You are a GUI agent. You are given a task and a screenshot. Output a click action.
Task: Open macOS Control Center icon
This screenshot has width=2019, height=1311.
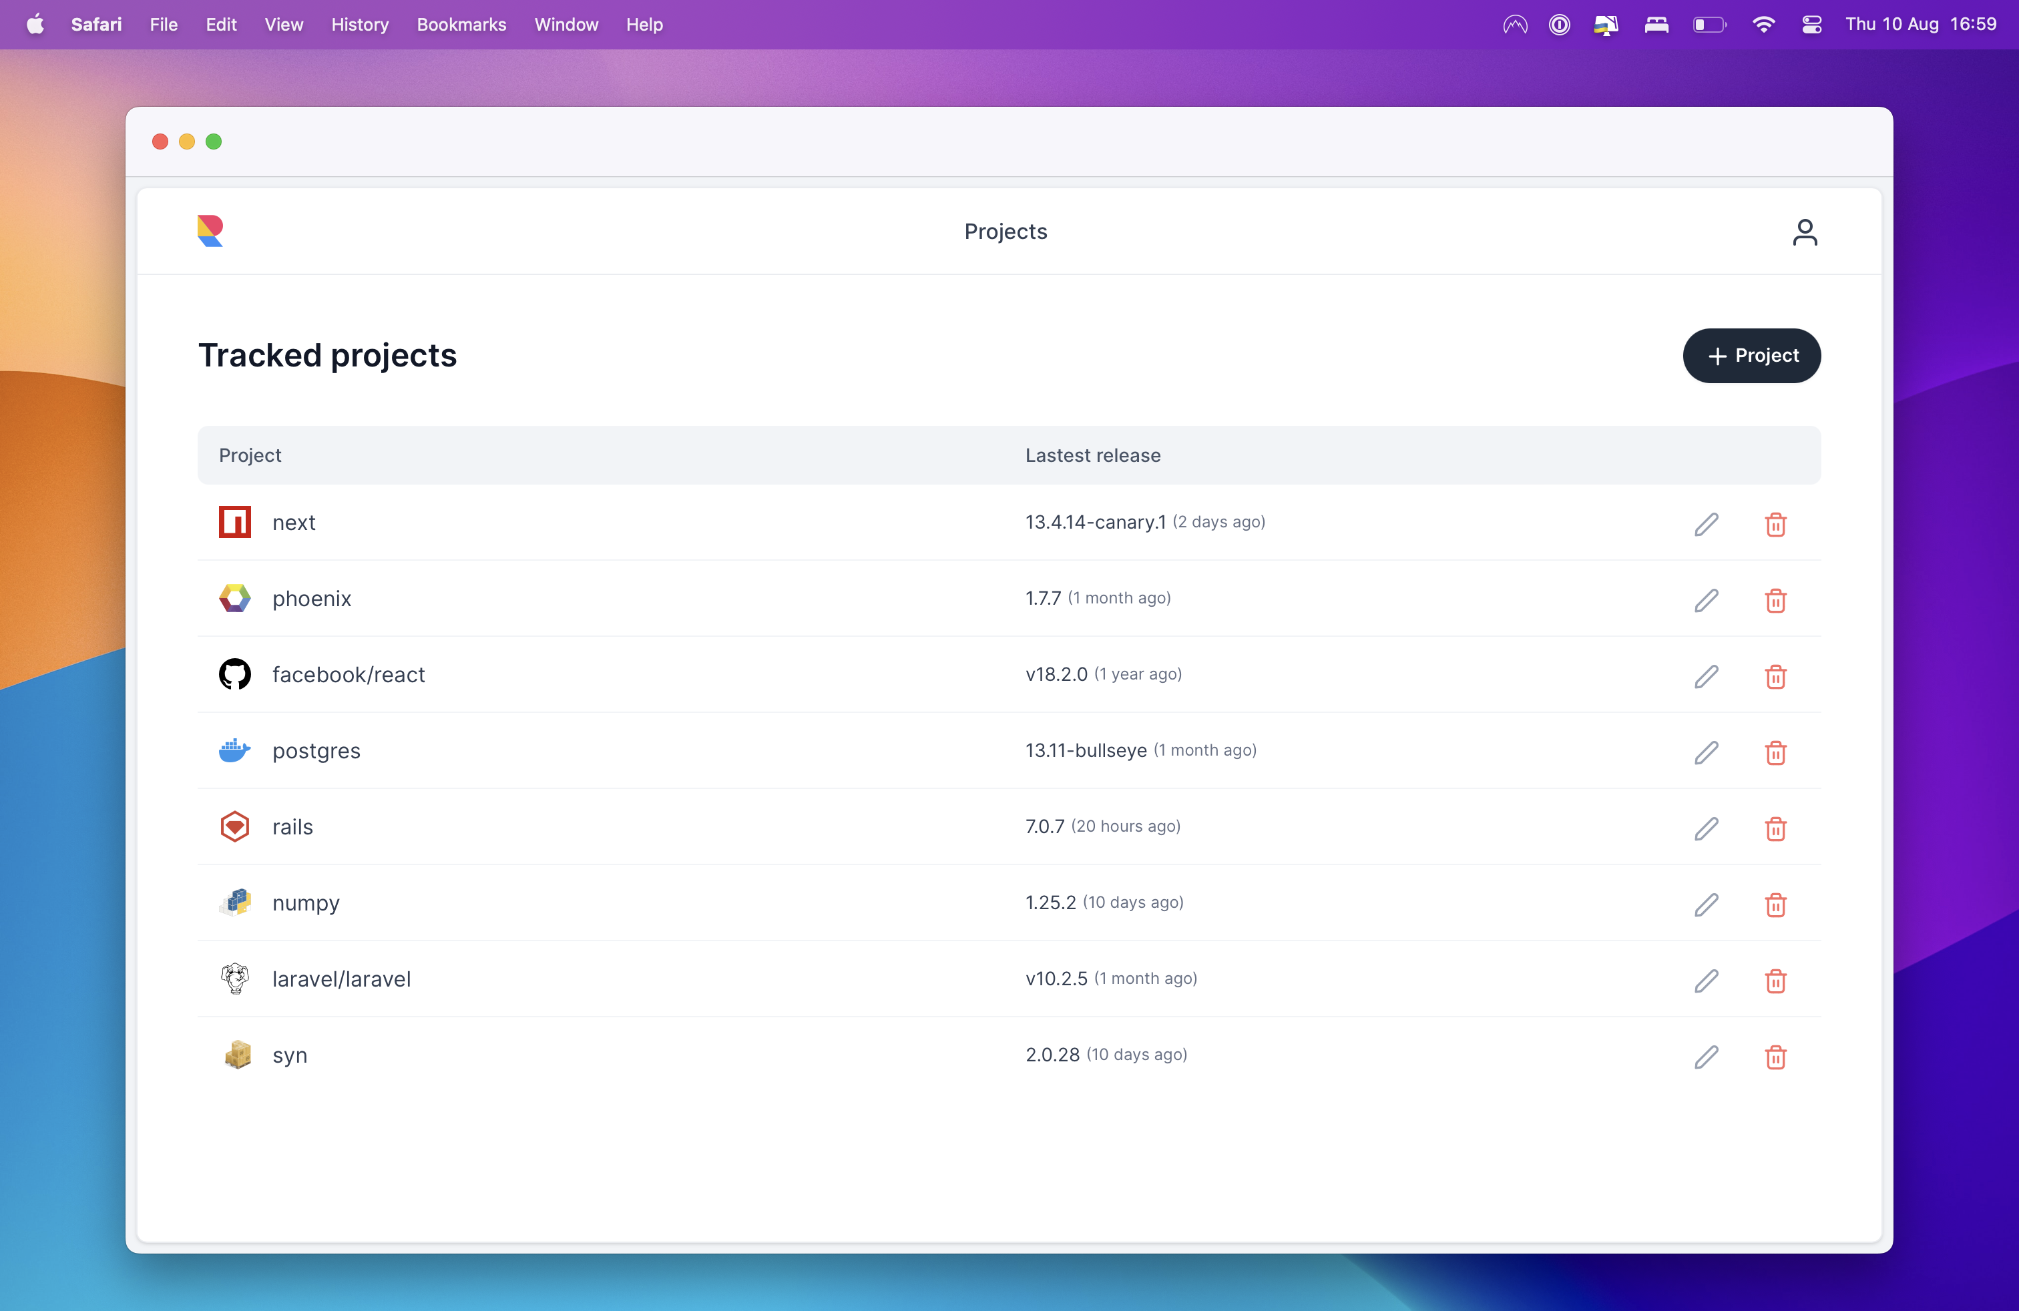point(1811,25)
